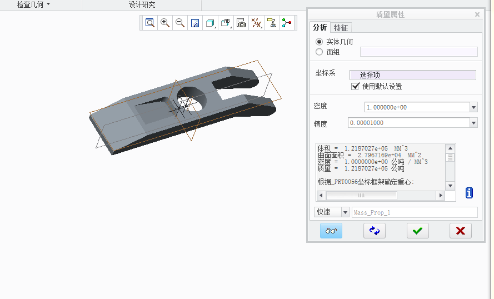The height and width of the screenshot is (299, 494).
Task: Expand the 精度 accuracy dropdown
Action: [473, 123]
